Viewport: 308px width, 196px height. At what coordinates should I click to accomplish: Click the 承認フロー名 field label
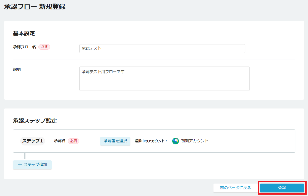(x=25, y=47)
